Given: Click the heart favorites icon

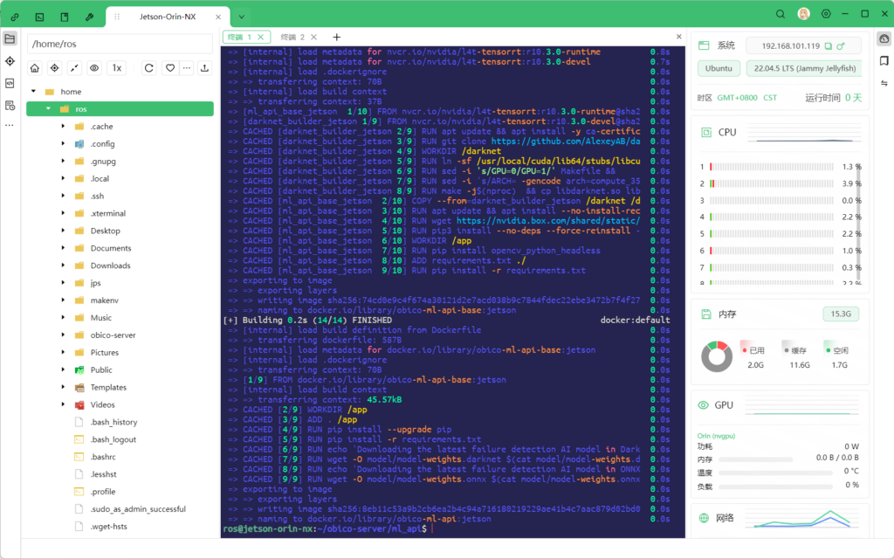Looking at the screenshot, I should (170, 68).
